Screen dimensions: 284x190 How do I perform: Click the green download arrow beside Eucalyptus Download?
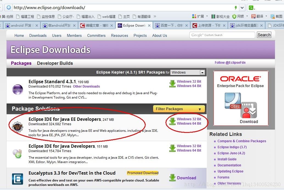pos(172,177)
